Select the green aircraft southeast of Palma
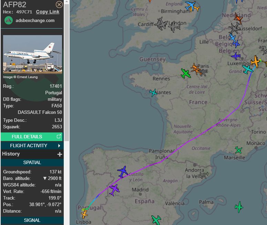The height and width of the screenshot is (225, 267). 239,207
